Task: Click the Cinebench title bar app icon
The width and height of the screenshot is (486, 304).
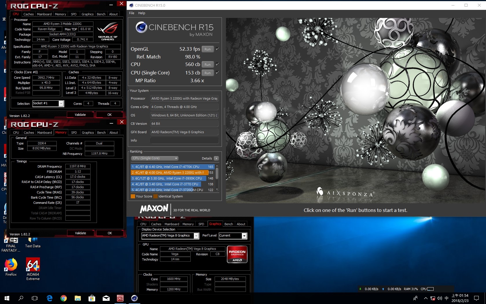Action: pyautogui.click(x=131, y=5)
